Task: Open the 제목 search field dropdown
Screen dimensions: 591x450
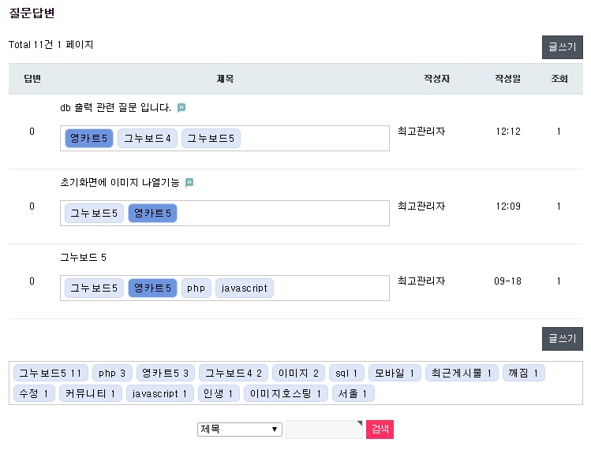Action: pyautogui.click(x=240, y=430)
